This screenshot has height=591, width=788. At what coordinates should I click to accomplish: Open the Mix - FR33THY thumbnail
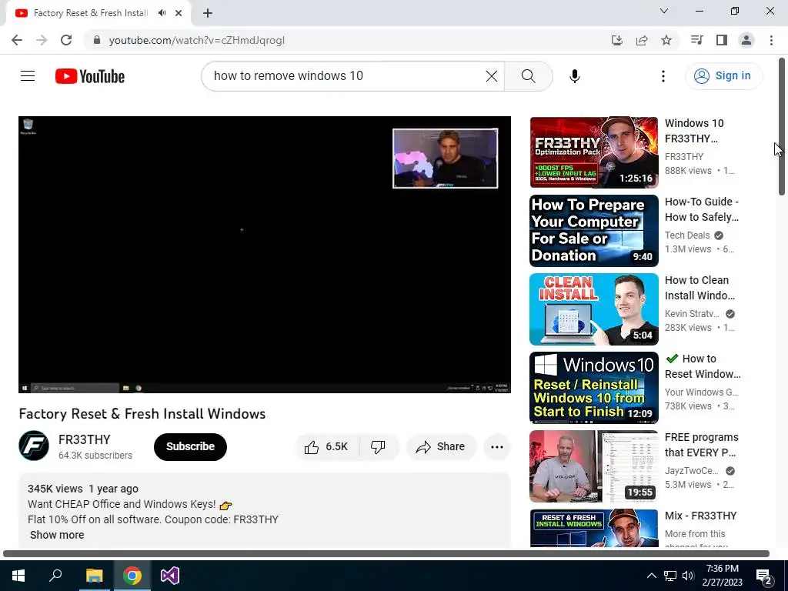click(593, 528)
